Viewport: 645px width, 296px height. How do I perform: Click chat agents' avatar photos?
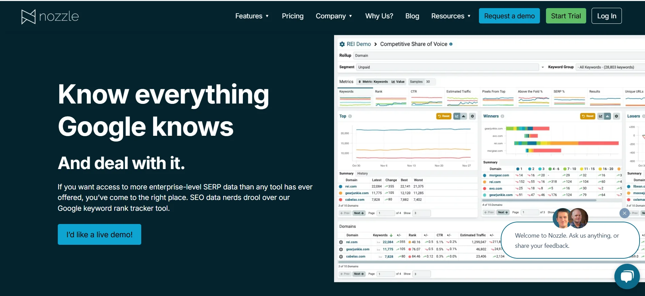pos(570,218)
